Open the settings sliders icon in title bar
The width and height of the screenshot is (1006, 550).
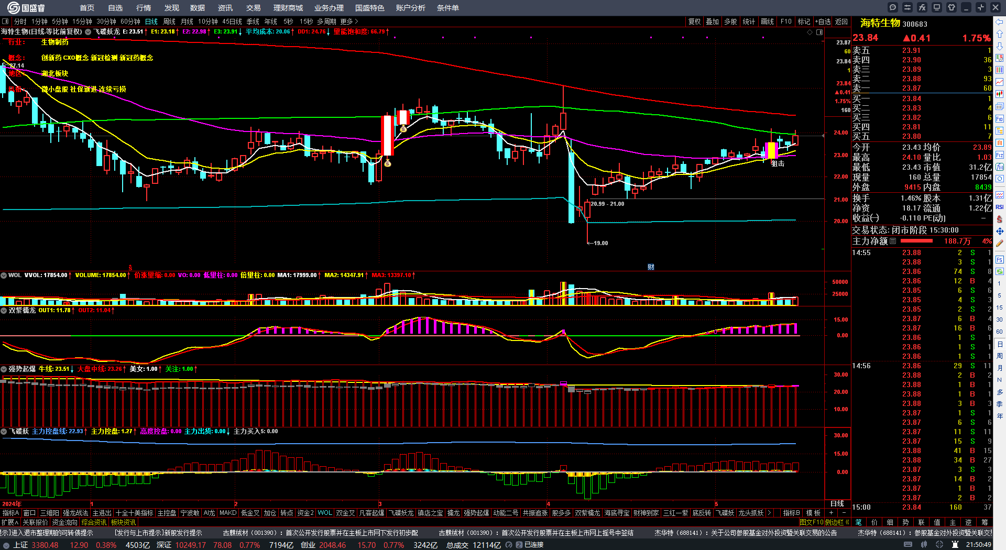click(907, 7)
